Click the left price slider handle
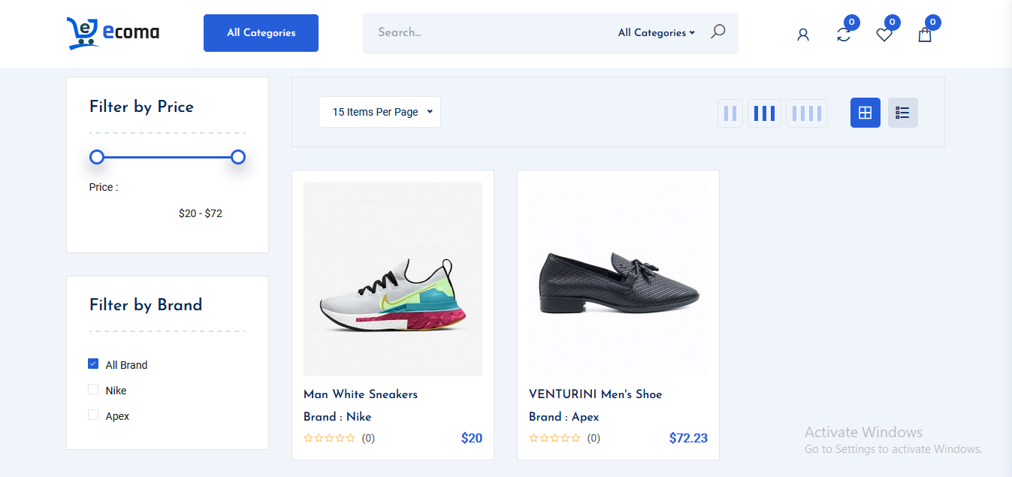1012x477 pixels. point(97,157)
